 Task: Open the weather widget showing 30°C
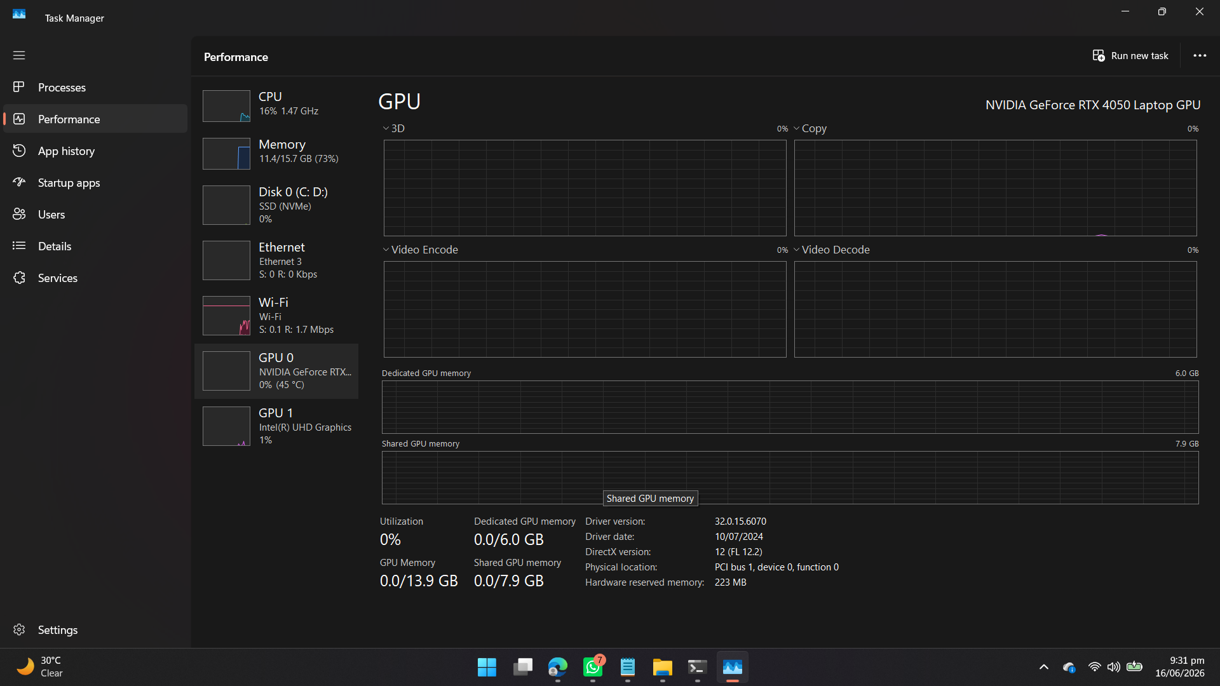coord(39,667)
